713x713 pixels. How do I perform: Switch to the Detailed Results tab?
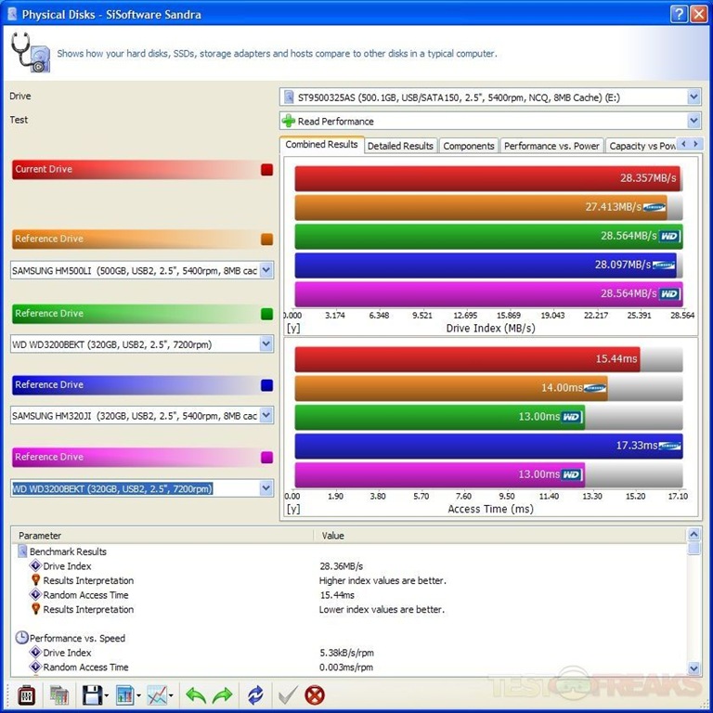coord(400,146)
